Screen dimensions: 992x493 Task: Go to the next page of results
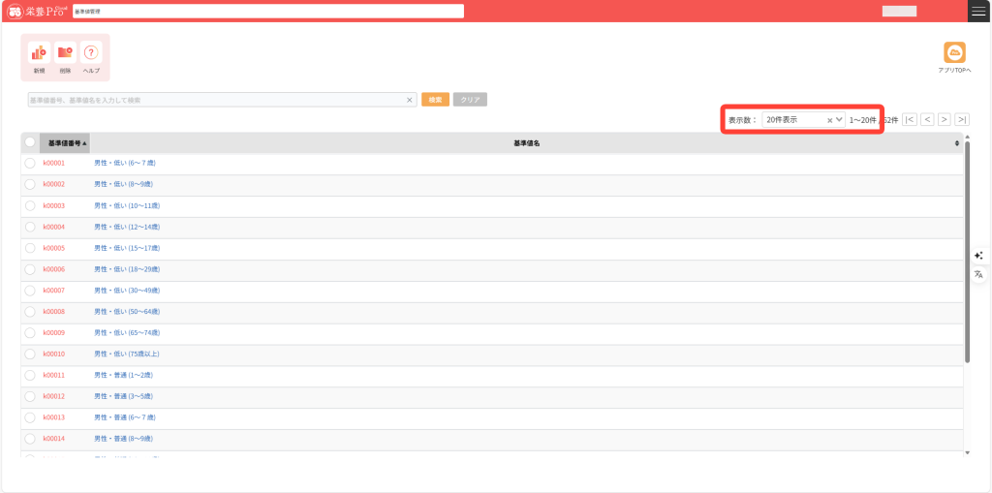pos(944,119)
